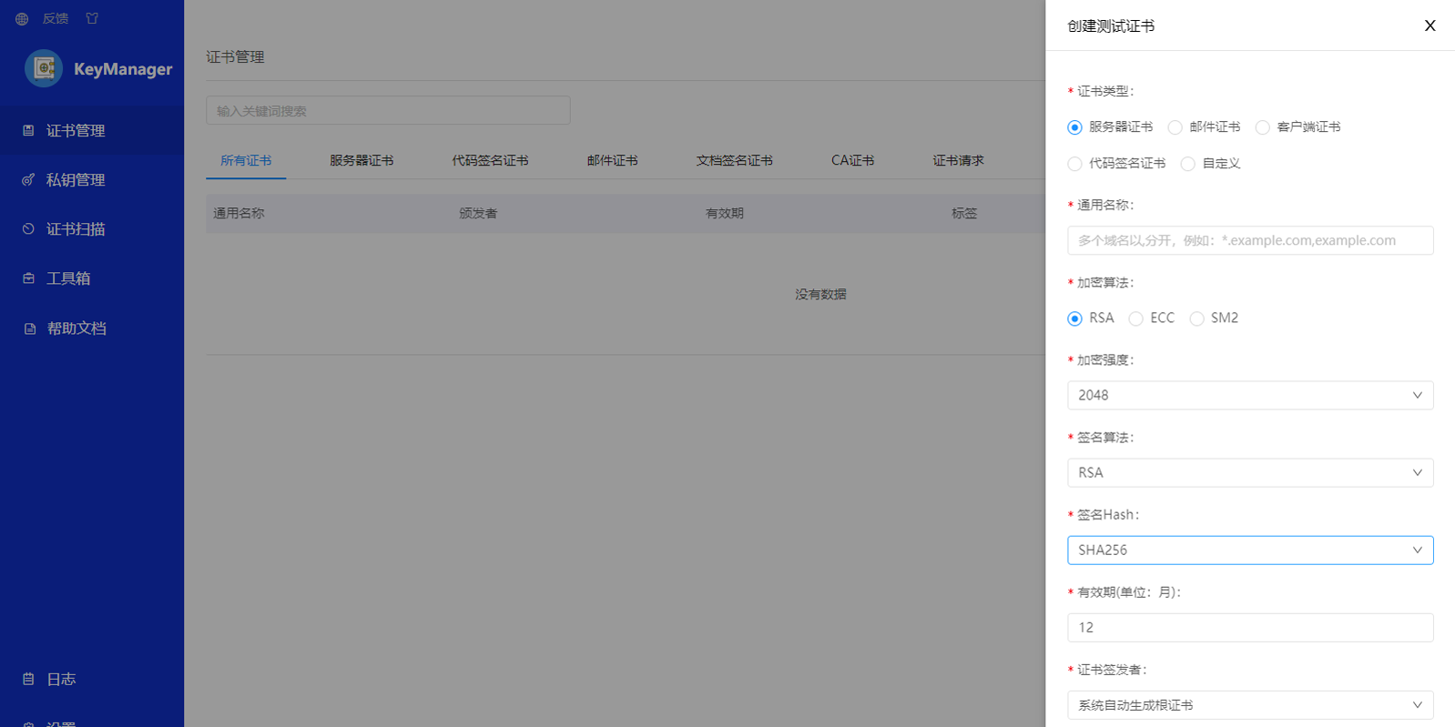
Task: Click the 颁发者 column header
Action: pyautogui.click(x=478, y=213)
